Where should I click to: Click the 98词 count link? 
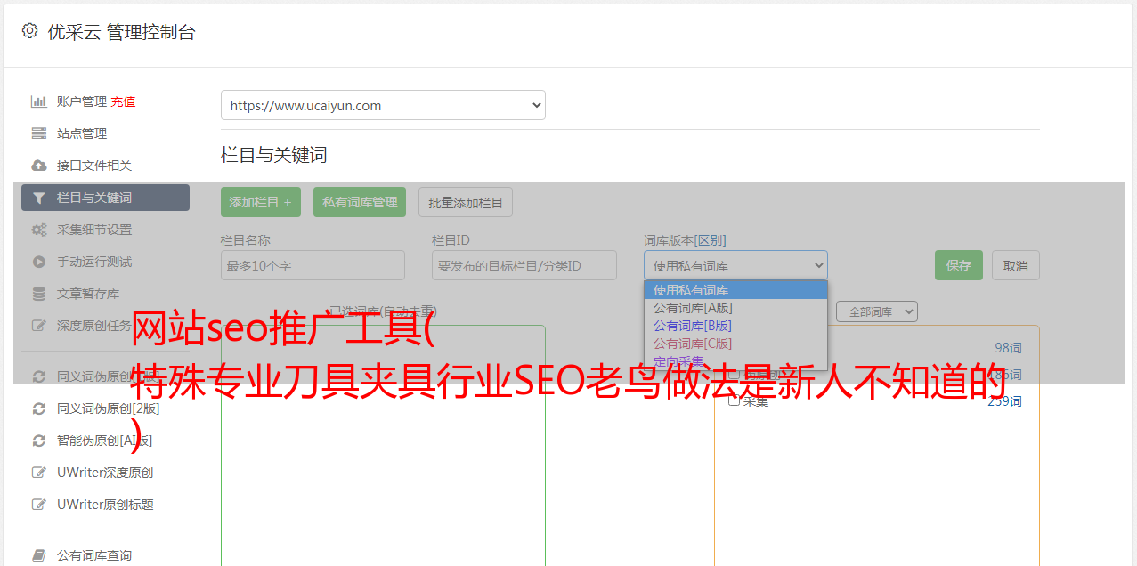[x=1008, y=348]
